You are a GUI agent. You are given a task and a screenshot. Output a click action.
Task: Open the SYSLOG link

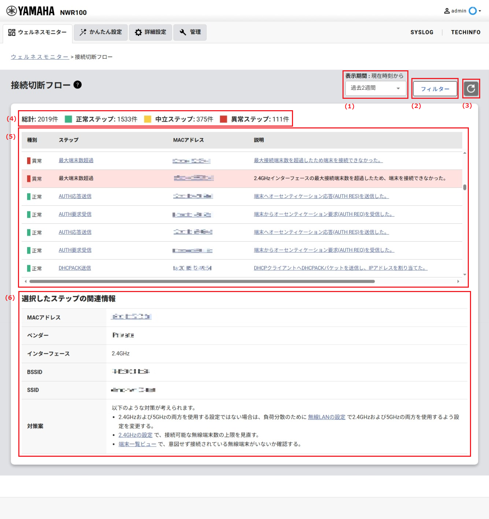(422, 32)
